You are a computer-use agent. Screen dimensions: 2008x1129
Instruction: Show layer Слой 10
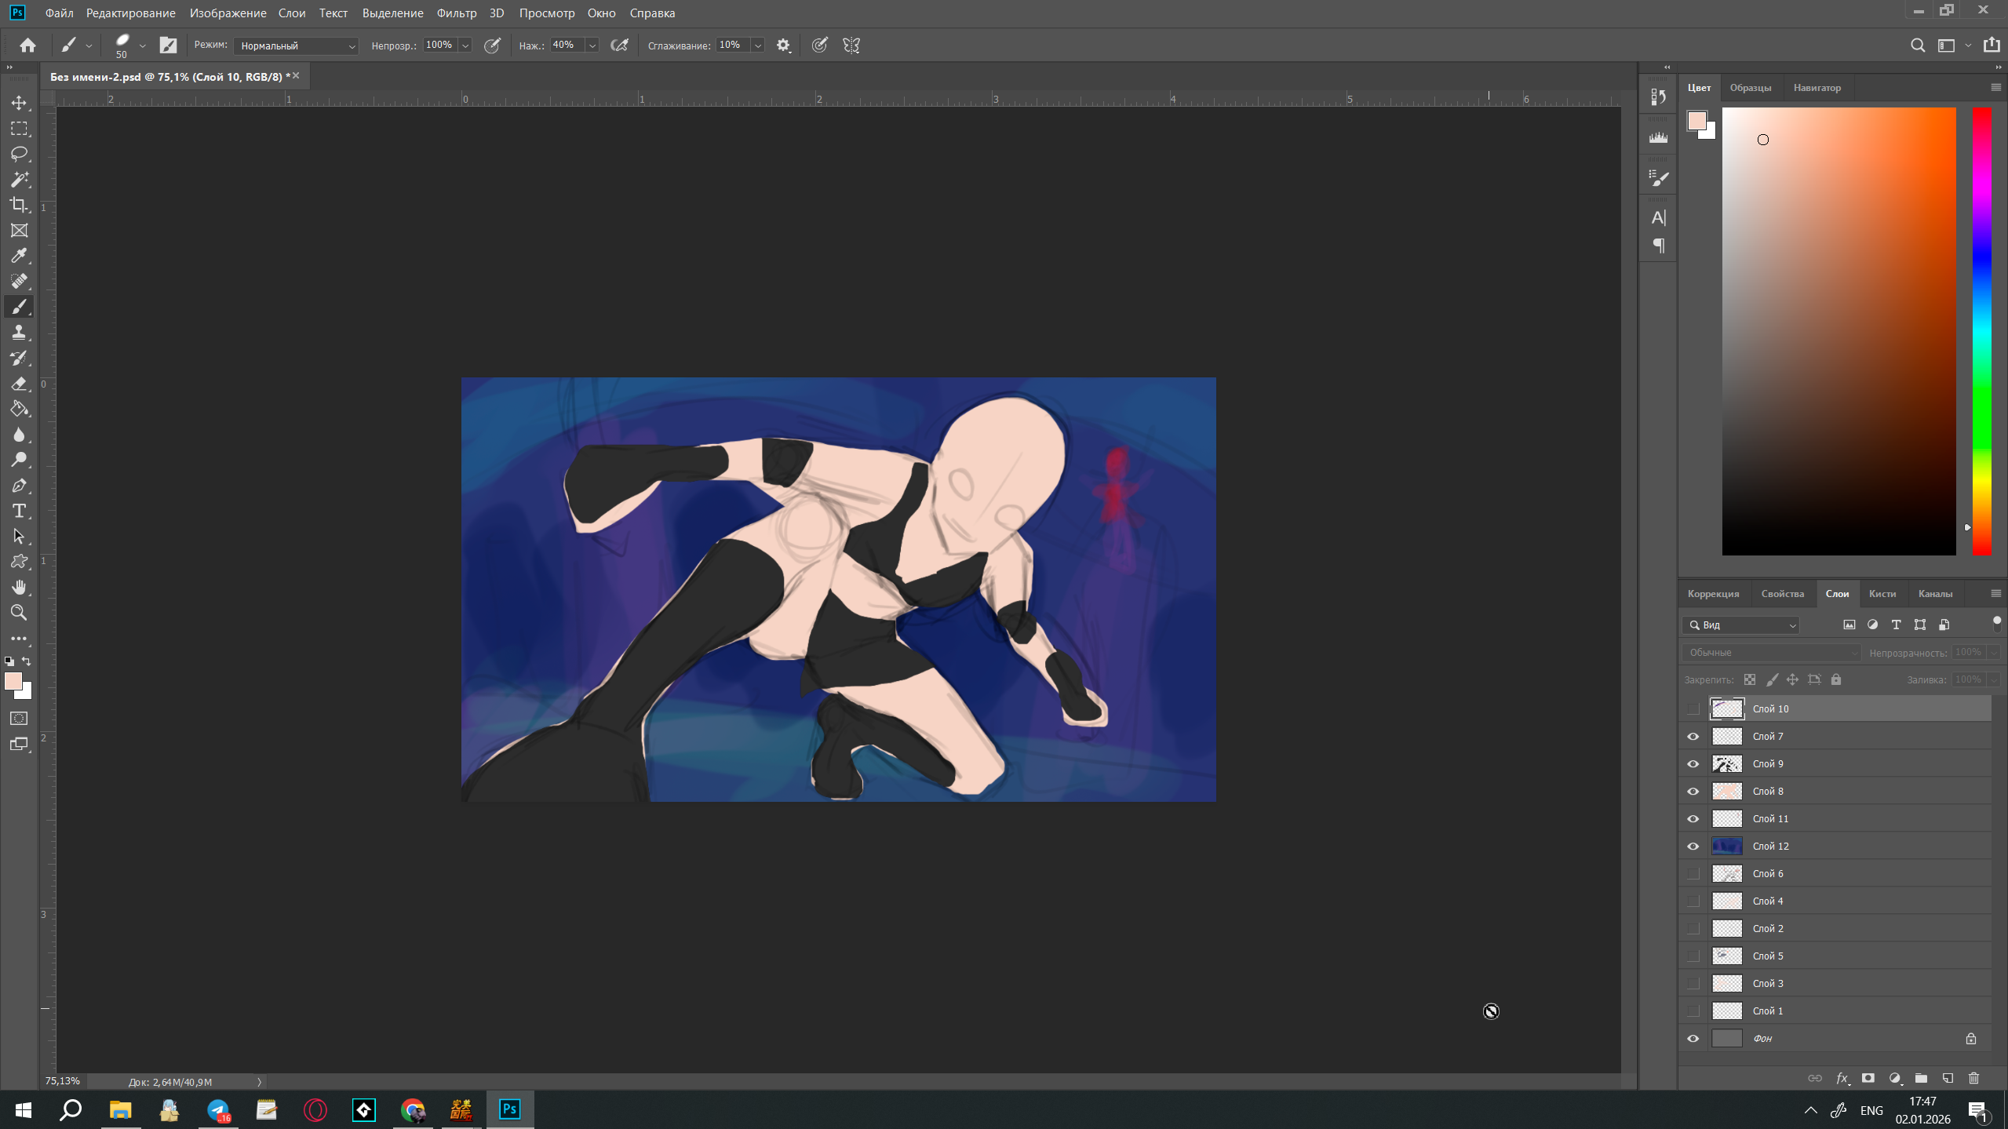[x=1693, y=708]
